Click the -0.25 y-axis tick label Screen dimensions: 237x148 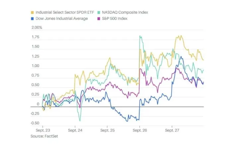coord(35,113)
